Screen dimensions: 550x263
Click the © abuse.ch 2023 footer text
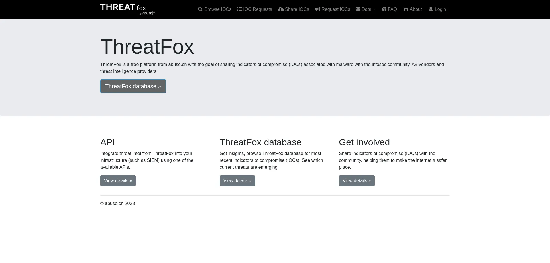click(x=117, y=204)
